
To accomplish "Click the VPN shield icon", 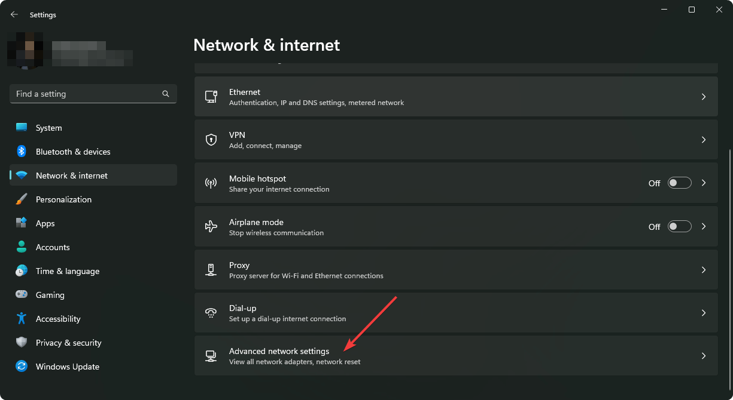I will tap(211, 140).
